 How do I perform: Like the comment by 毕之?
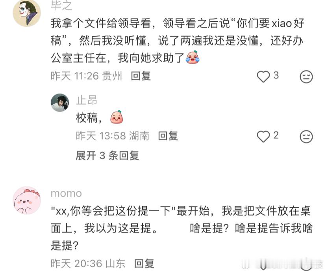(x=263, y=76)
